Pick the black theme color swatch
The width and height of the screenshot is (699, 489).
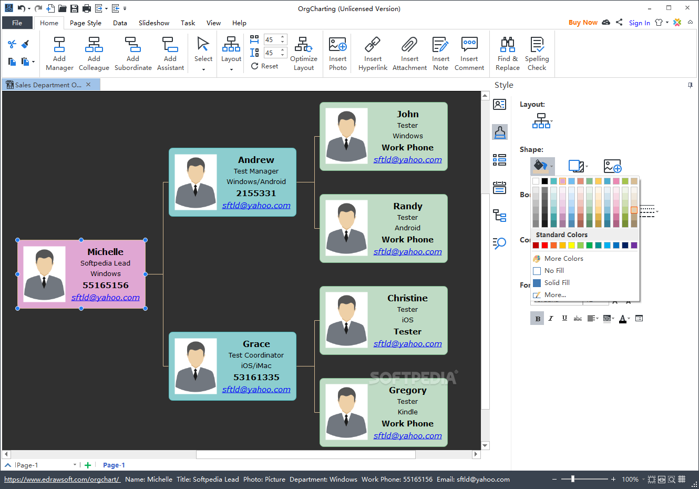point(544,181)
